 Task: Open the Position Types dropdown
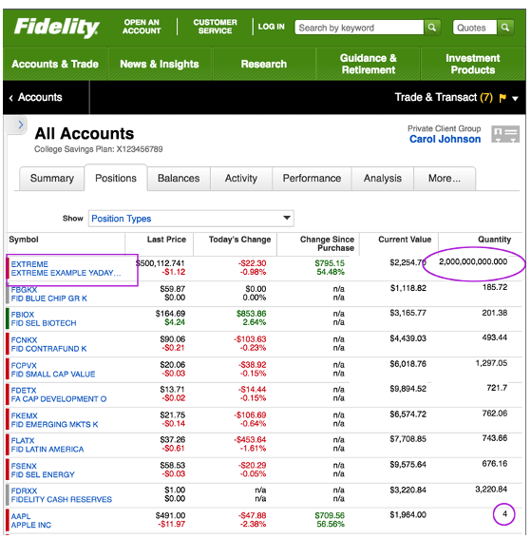tap(191, 219)
